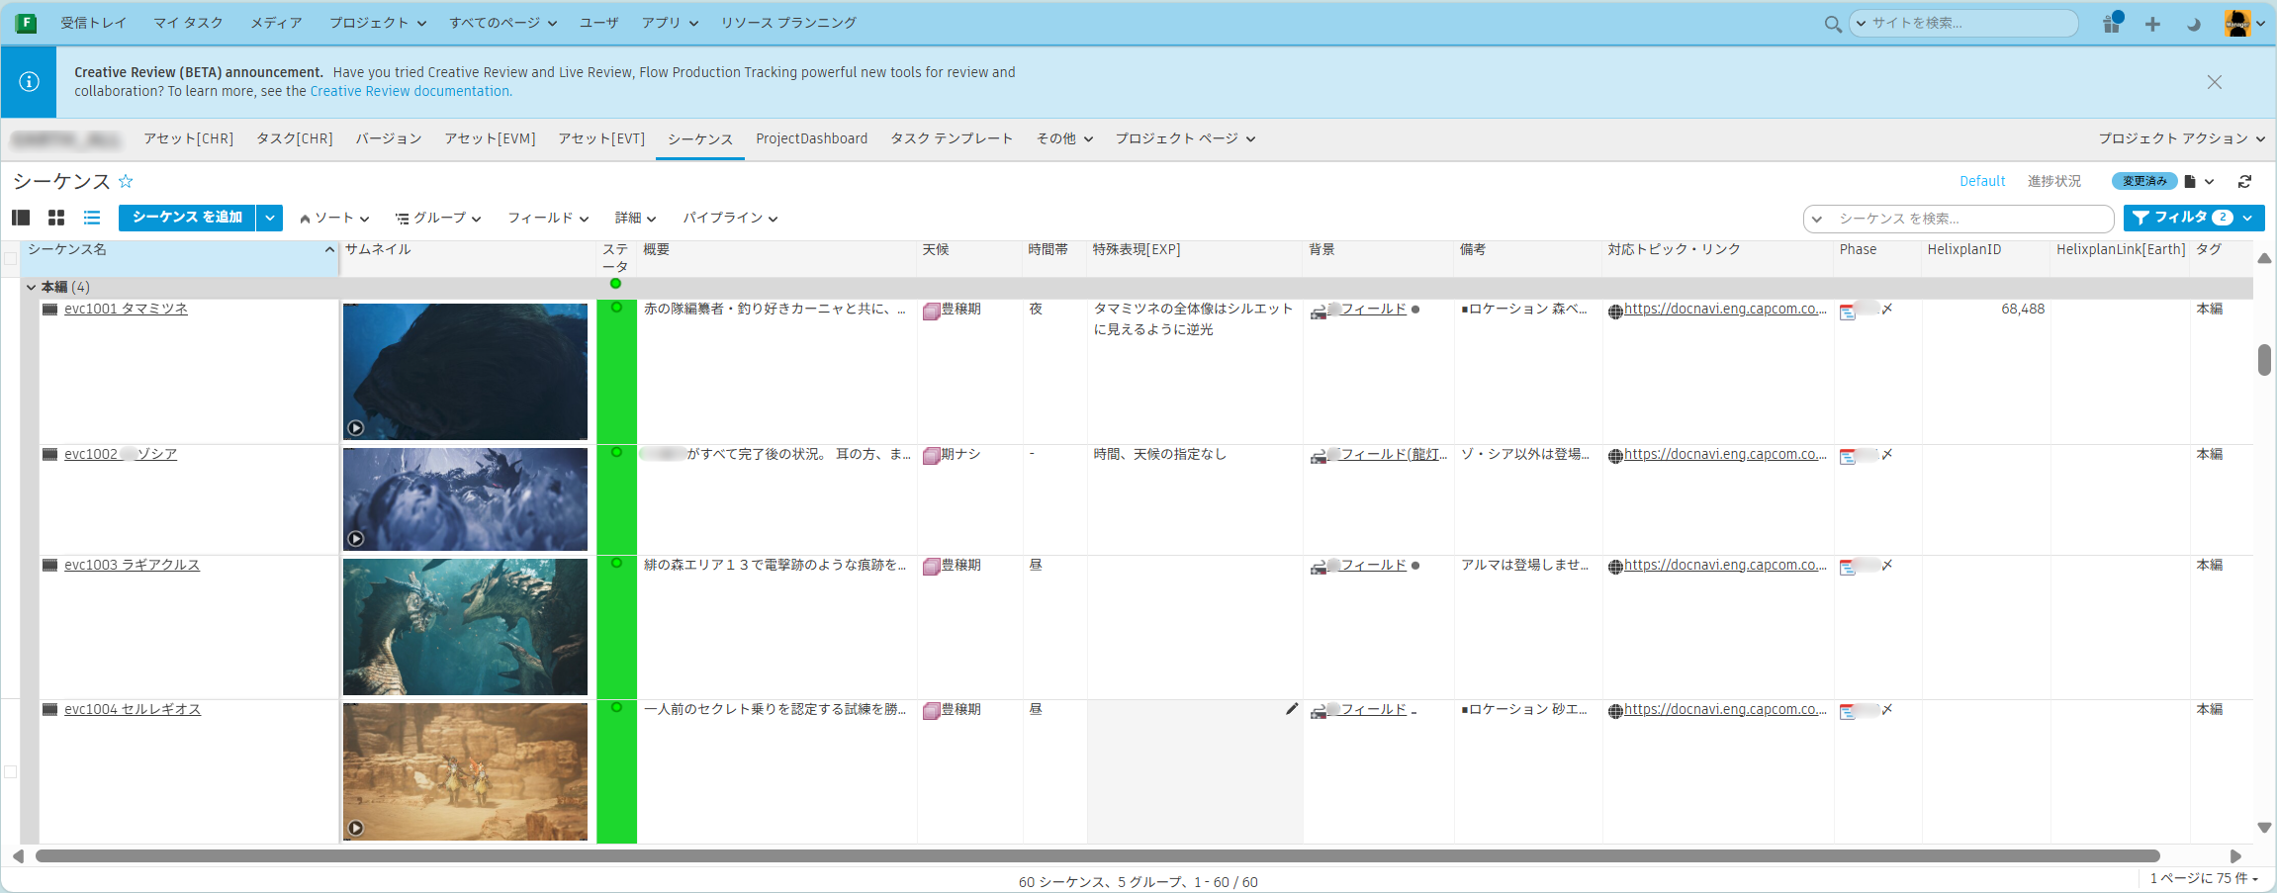
Task: Open the detail panel view icon
Action: pos(21,218)
